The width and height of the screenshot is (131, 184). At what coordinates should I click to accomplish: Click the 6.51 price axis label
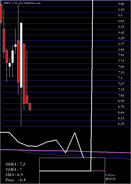121,118
